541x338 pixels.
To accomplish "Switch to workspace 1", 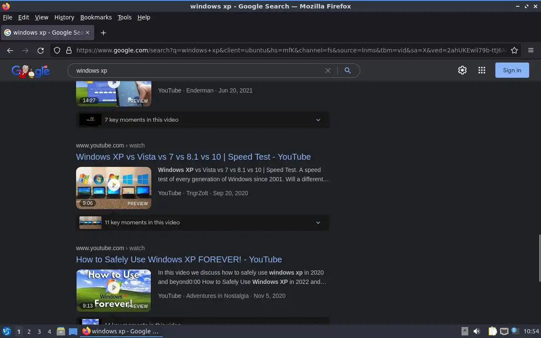I will pos(19,332).
